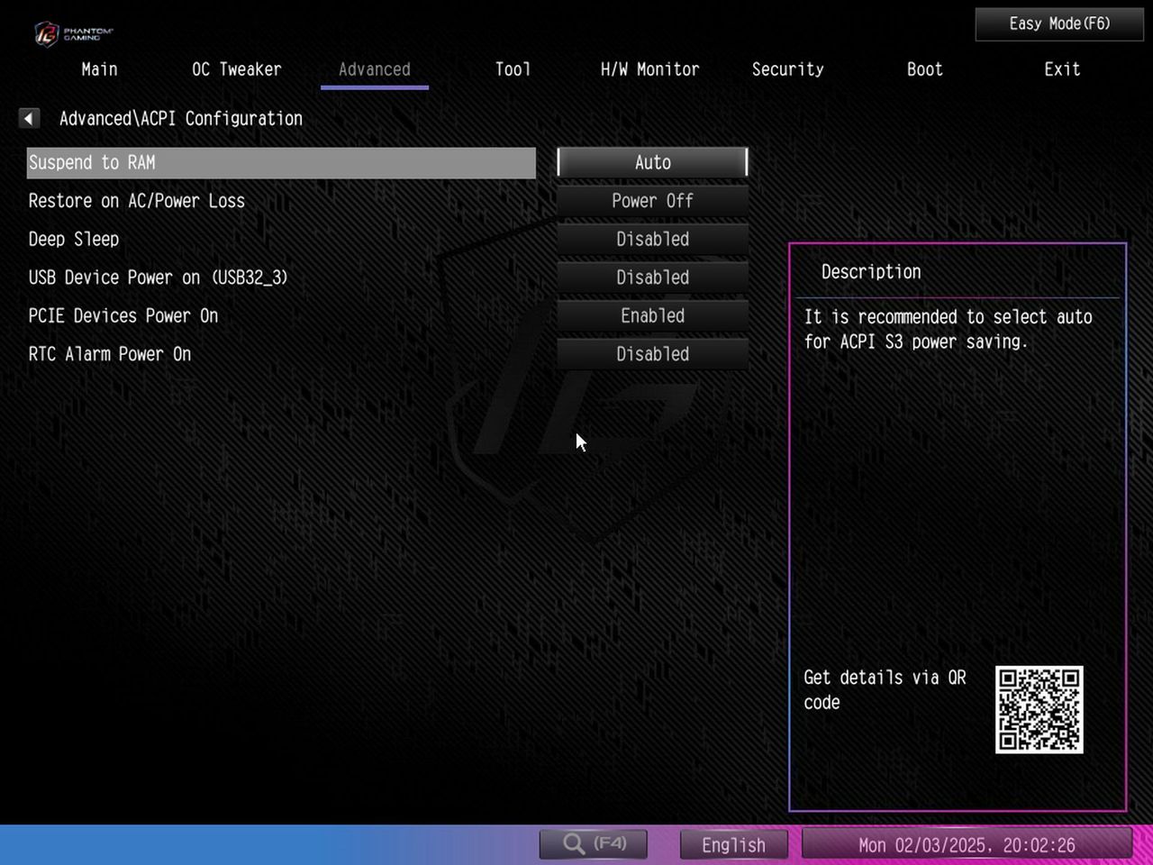This screenshot has height=865, width=1153.
Task: Open the PCIE Devices Power On Enabled dropdown
Action: tap(653, 315)
